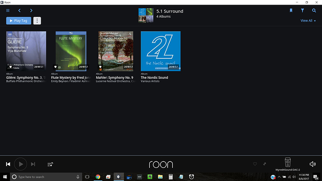Toggle favorite heart on Flute Mystery album
This screenshot has height=181, width=322.
pyautogui.click(x=55, y=67)
